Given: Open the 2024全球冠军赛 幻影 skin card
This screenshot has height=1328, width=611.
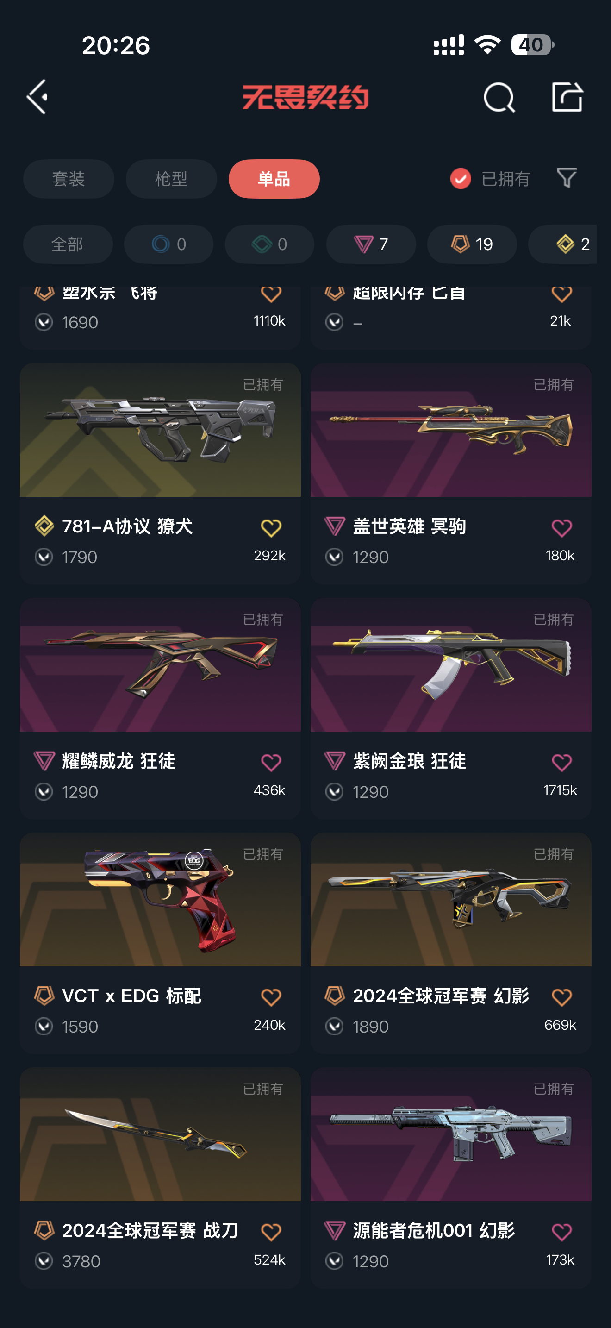Looking at the screenshot, I should [x=451, y=943].
